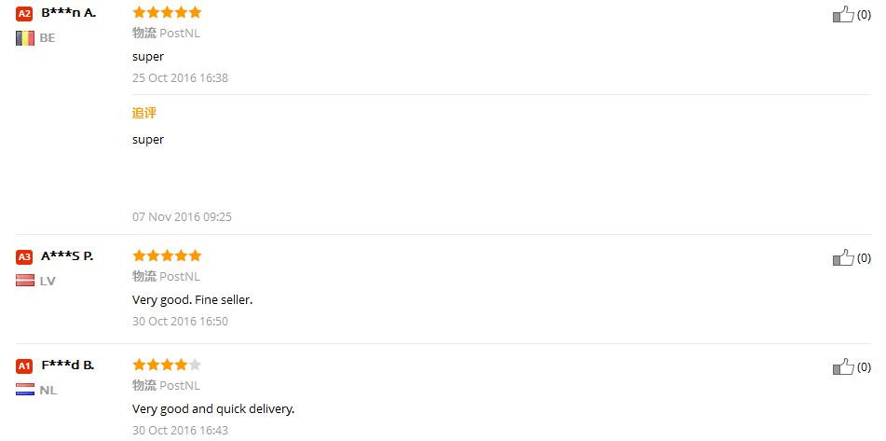
Task: Click 'Very good and quick delivery.' review text
Action: (x=213, y=408)
